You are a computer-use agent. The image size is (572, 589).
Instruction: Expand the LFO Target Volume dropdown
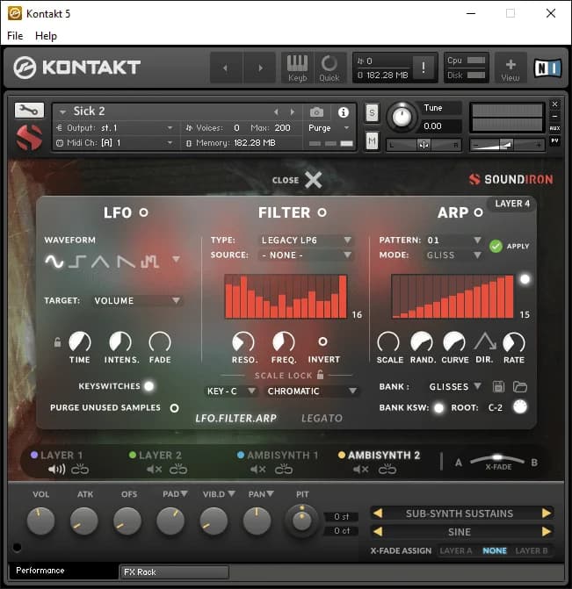(138, 300)
